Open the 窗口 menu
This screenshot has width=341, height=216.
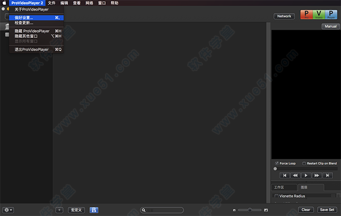[102, 3]
